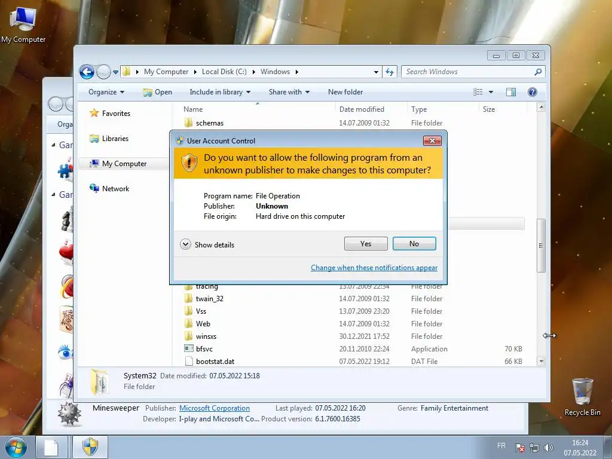Select Favorites in navigation pane
Image resolution: width=612 pixels, height=459 pixels.
[111, 113]
